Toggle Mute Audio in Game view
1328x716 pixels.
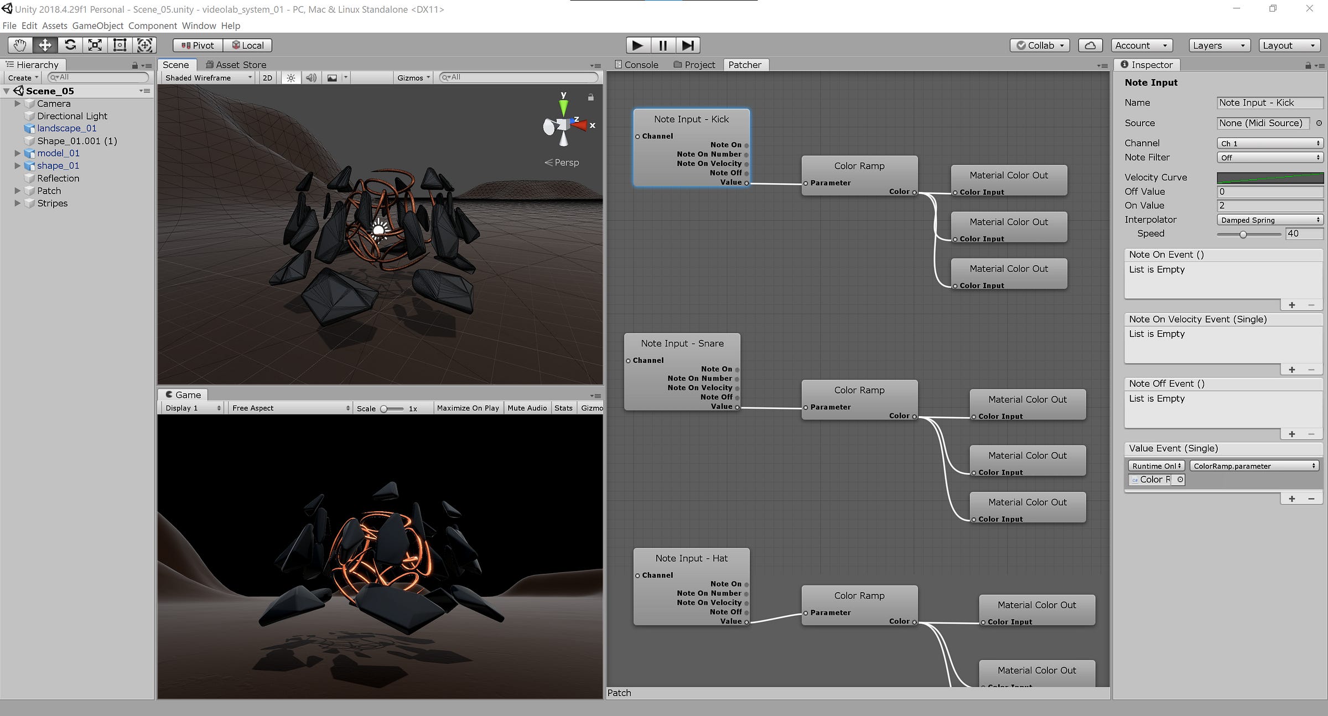click(527, 408)
